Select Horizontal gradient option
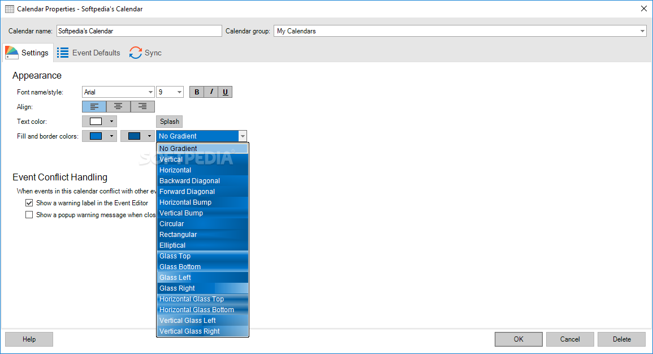Viewport: 653px width, 354px height. point(202,170)
